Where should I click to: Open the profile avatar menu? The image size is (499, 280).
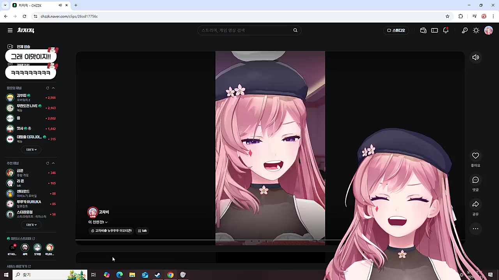(x=488, y=30)
